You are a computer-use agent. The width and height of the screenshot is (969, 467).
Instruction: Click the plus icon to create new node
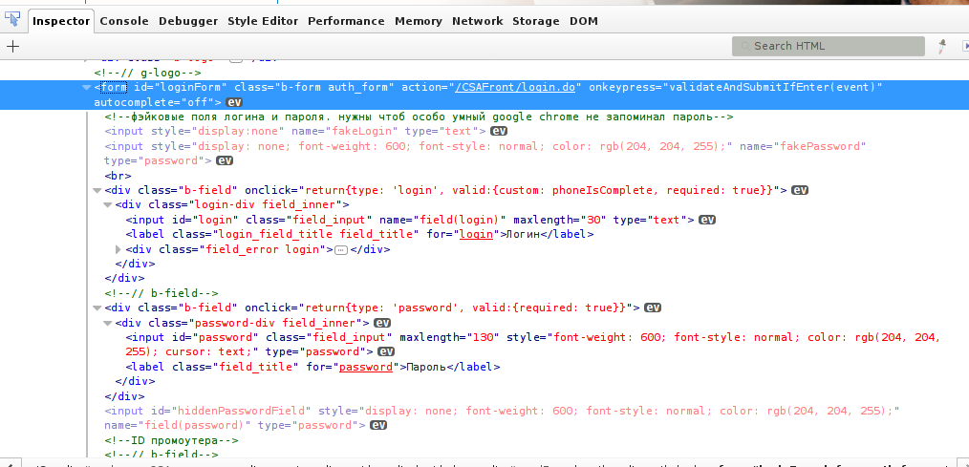pyautogui.click(x=12, y=46)
